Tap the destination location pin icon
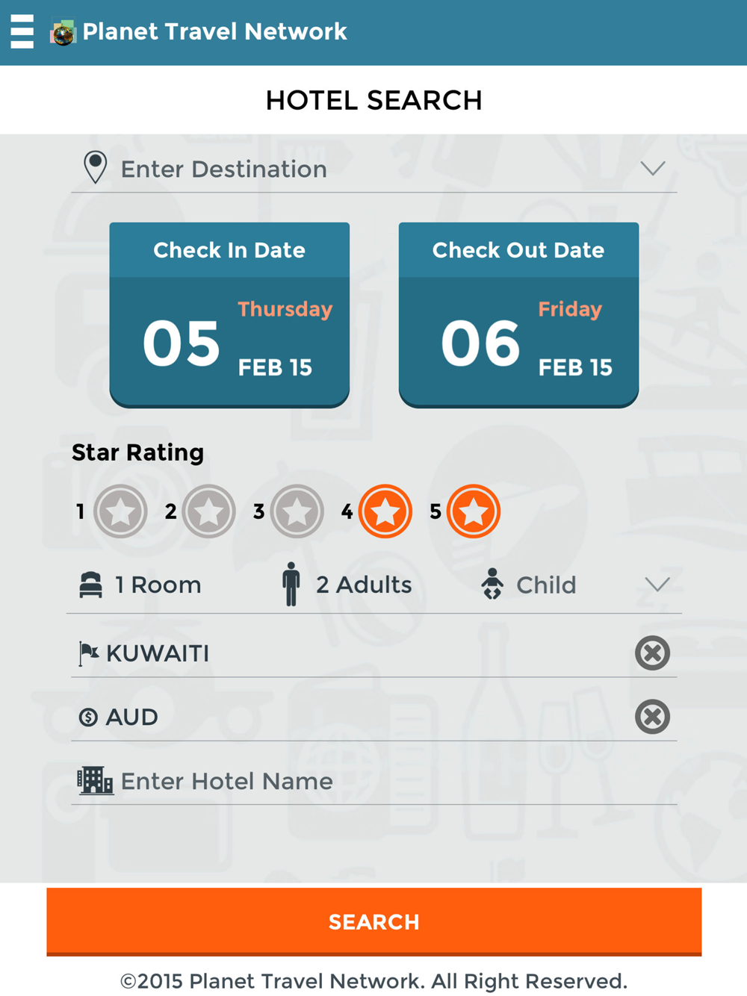 (x=95, y=167)
